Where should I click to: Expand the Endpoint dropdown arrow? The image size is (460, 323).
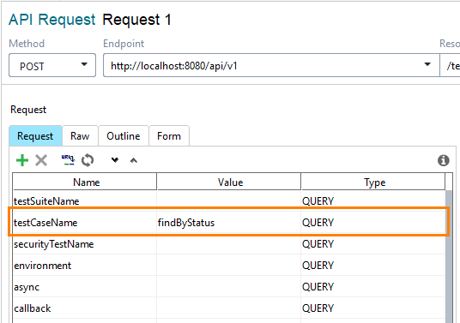point(427,64)
